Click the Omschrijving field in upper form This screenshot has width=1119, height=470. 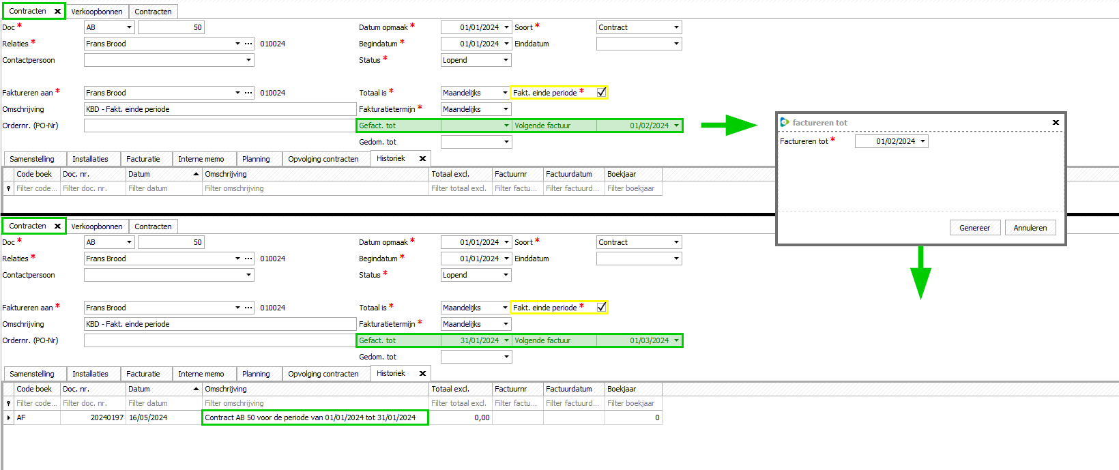pyautogui.click(x=220, y=109)
